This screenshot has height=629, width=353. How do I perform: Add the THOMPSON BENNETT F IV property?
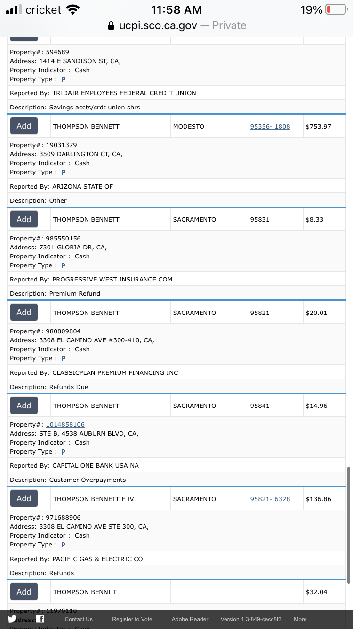click(x=24, y=499)
